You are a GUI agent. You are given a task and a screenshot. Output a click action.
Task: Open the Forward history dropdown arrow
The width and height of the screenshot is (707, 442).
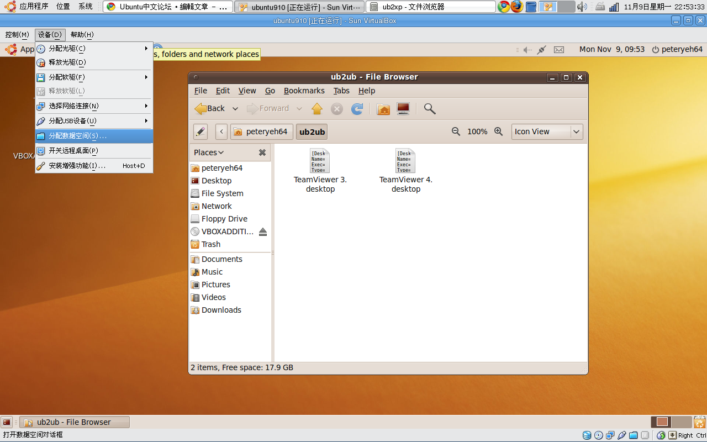299,109
